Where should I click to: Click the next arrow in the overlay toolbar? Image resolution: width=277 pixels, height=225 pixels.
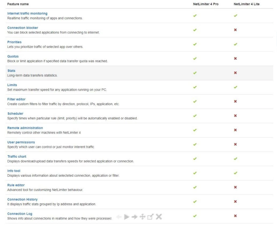click(x=134, y=217)
